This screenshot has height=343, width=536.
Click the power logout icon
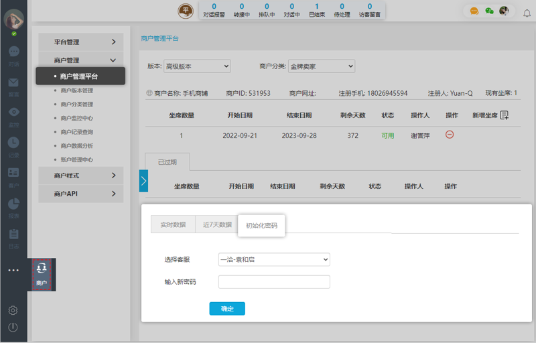[13, 327]
